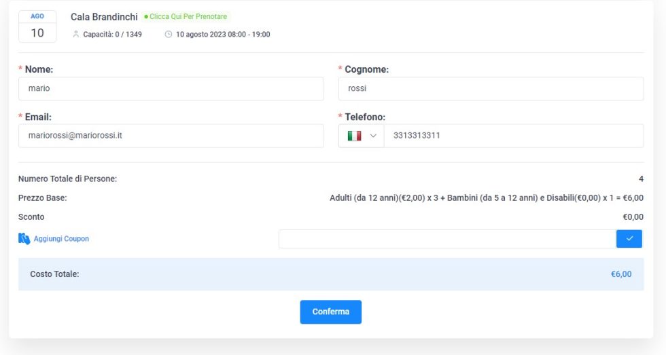Click the '10 agosto 2023 08:00 - 19:00' text
Screen dimensions: 666x355
[x=222, y=35]
